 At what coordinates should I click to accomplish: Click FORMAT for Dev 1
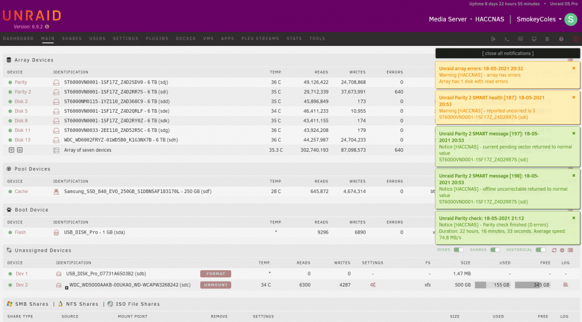pos(216,274)
